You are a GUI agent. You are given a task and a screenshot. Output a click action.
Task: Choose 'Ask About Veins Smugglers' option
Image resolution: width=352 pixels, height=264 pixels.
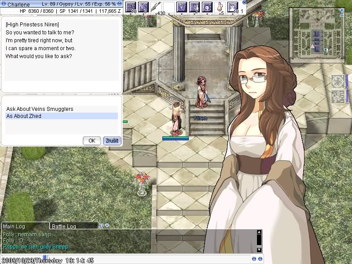[40, 109]
